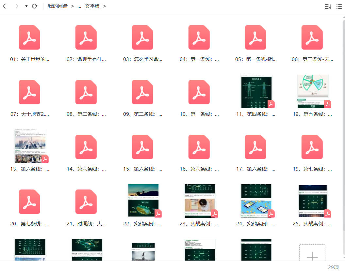Navigate to 我的网盘 in the breadcrumb
Image resolution: width=345 pixels, height=272 pixels.
[x=57, y=6]
